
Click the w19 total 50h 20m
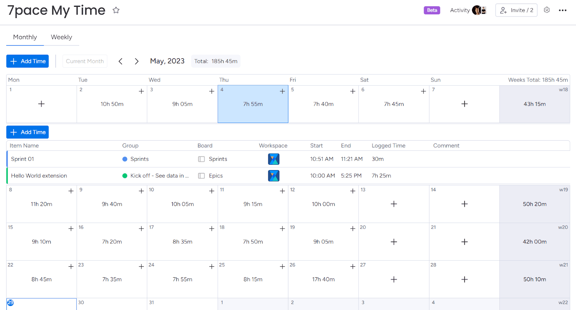[535, 204]
